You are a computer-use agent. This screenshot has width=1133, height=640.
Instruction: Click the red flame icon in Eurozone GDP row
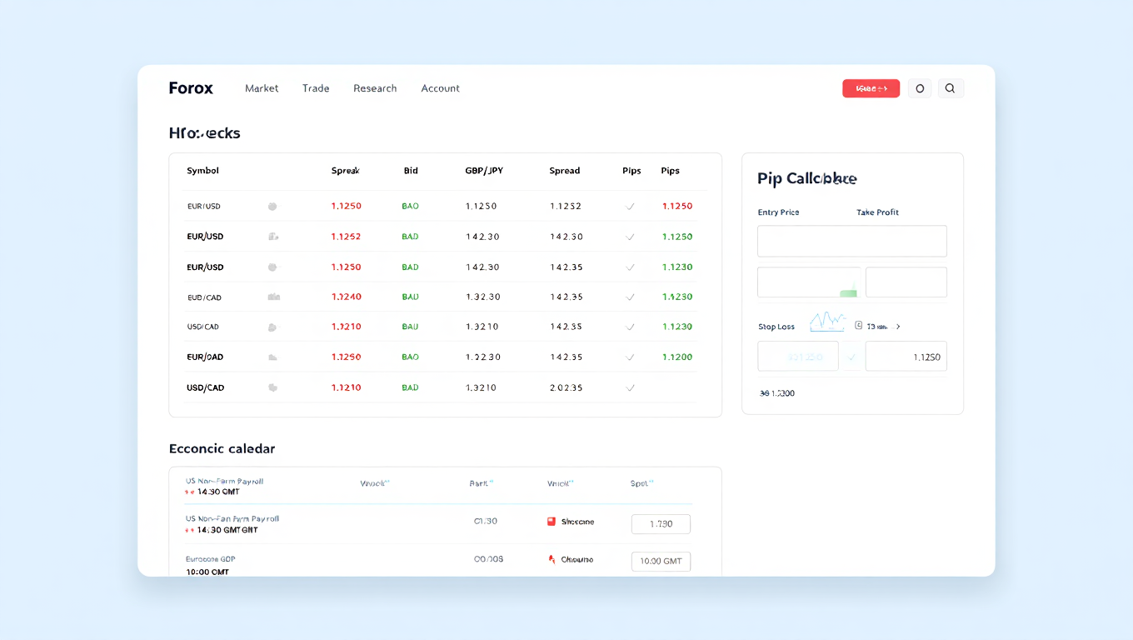551,560
